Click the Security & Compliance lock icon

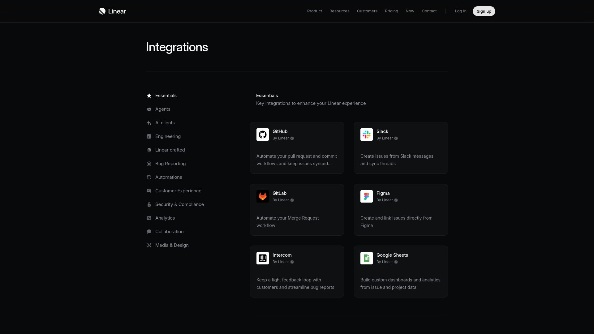point(149,204)
